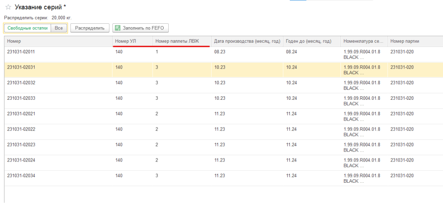443x203 pixels.
Task: Select the row with series 231031-02034
Action: (x=224, y=178)
